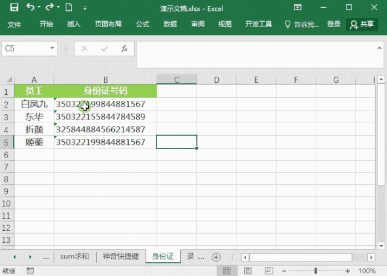Viewport: 387px width, 276px height.
Task: Click the vertical scrollbar thumb
Action: click(381, 134)
